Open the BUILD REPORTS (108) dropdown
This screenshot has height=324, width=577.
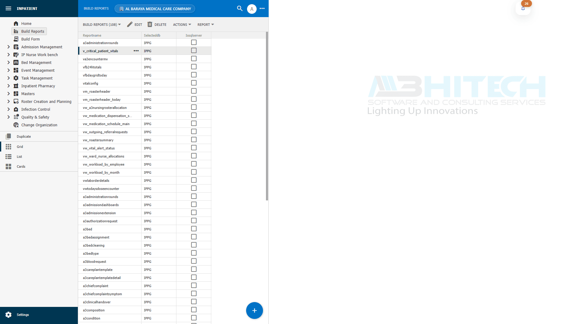102,24
